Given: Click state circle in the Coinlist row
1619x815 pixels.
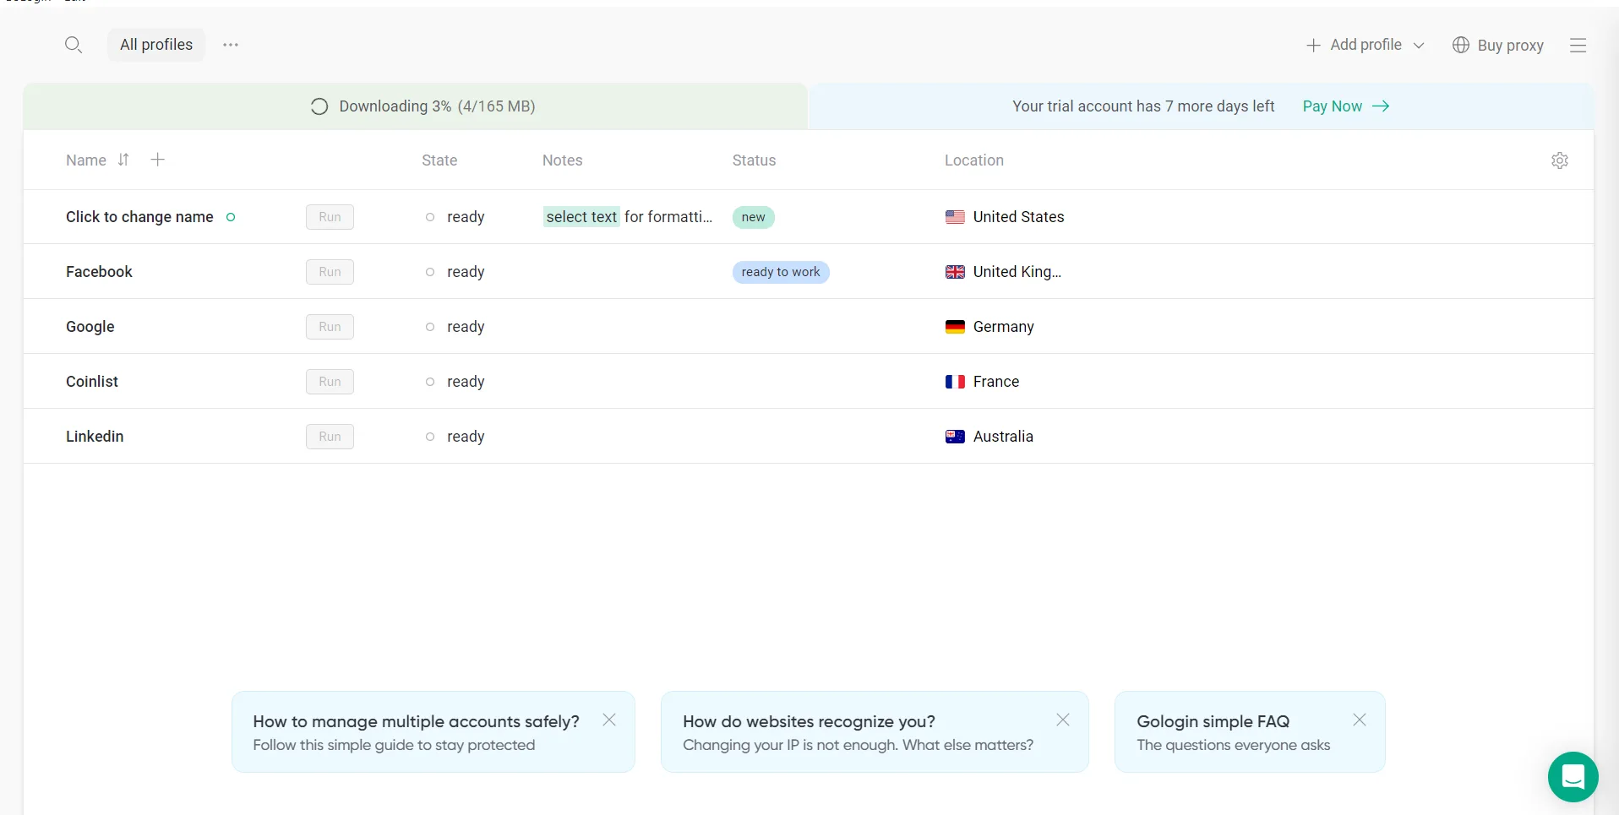Looking at the screenshot, I should (430, 382).
